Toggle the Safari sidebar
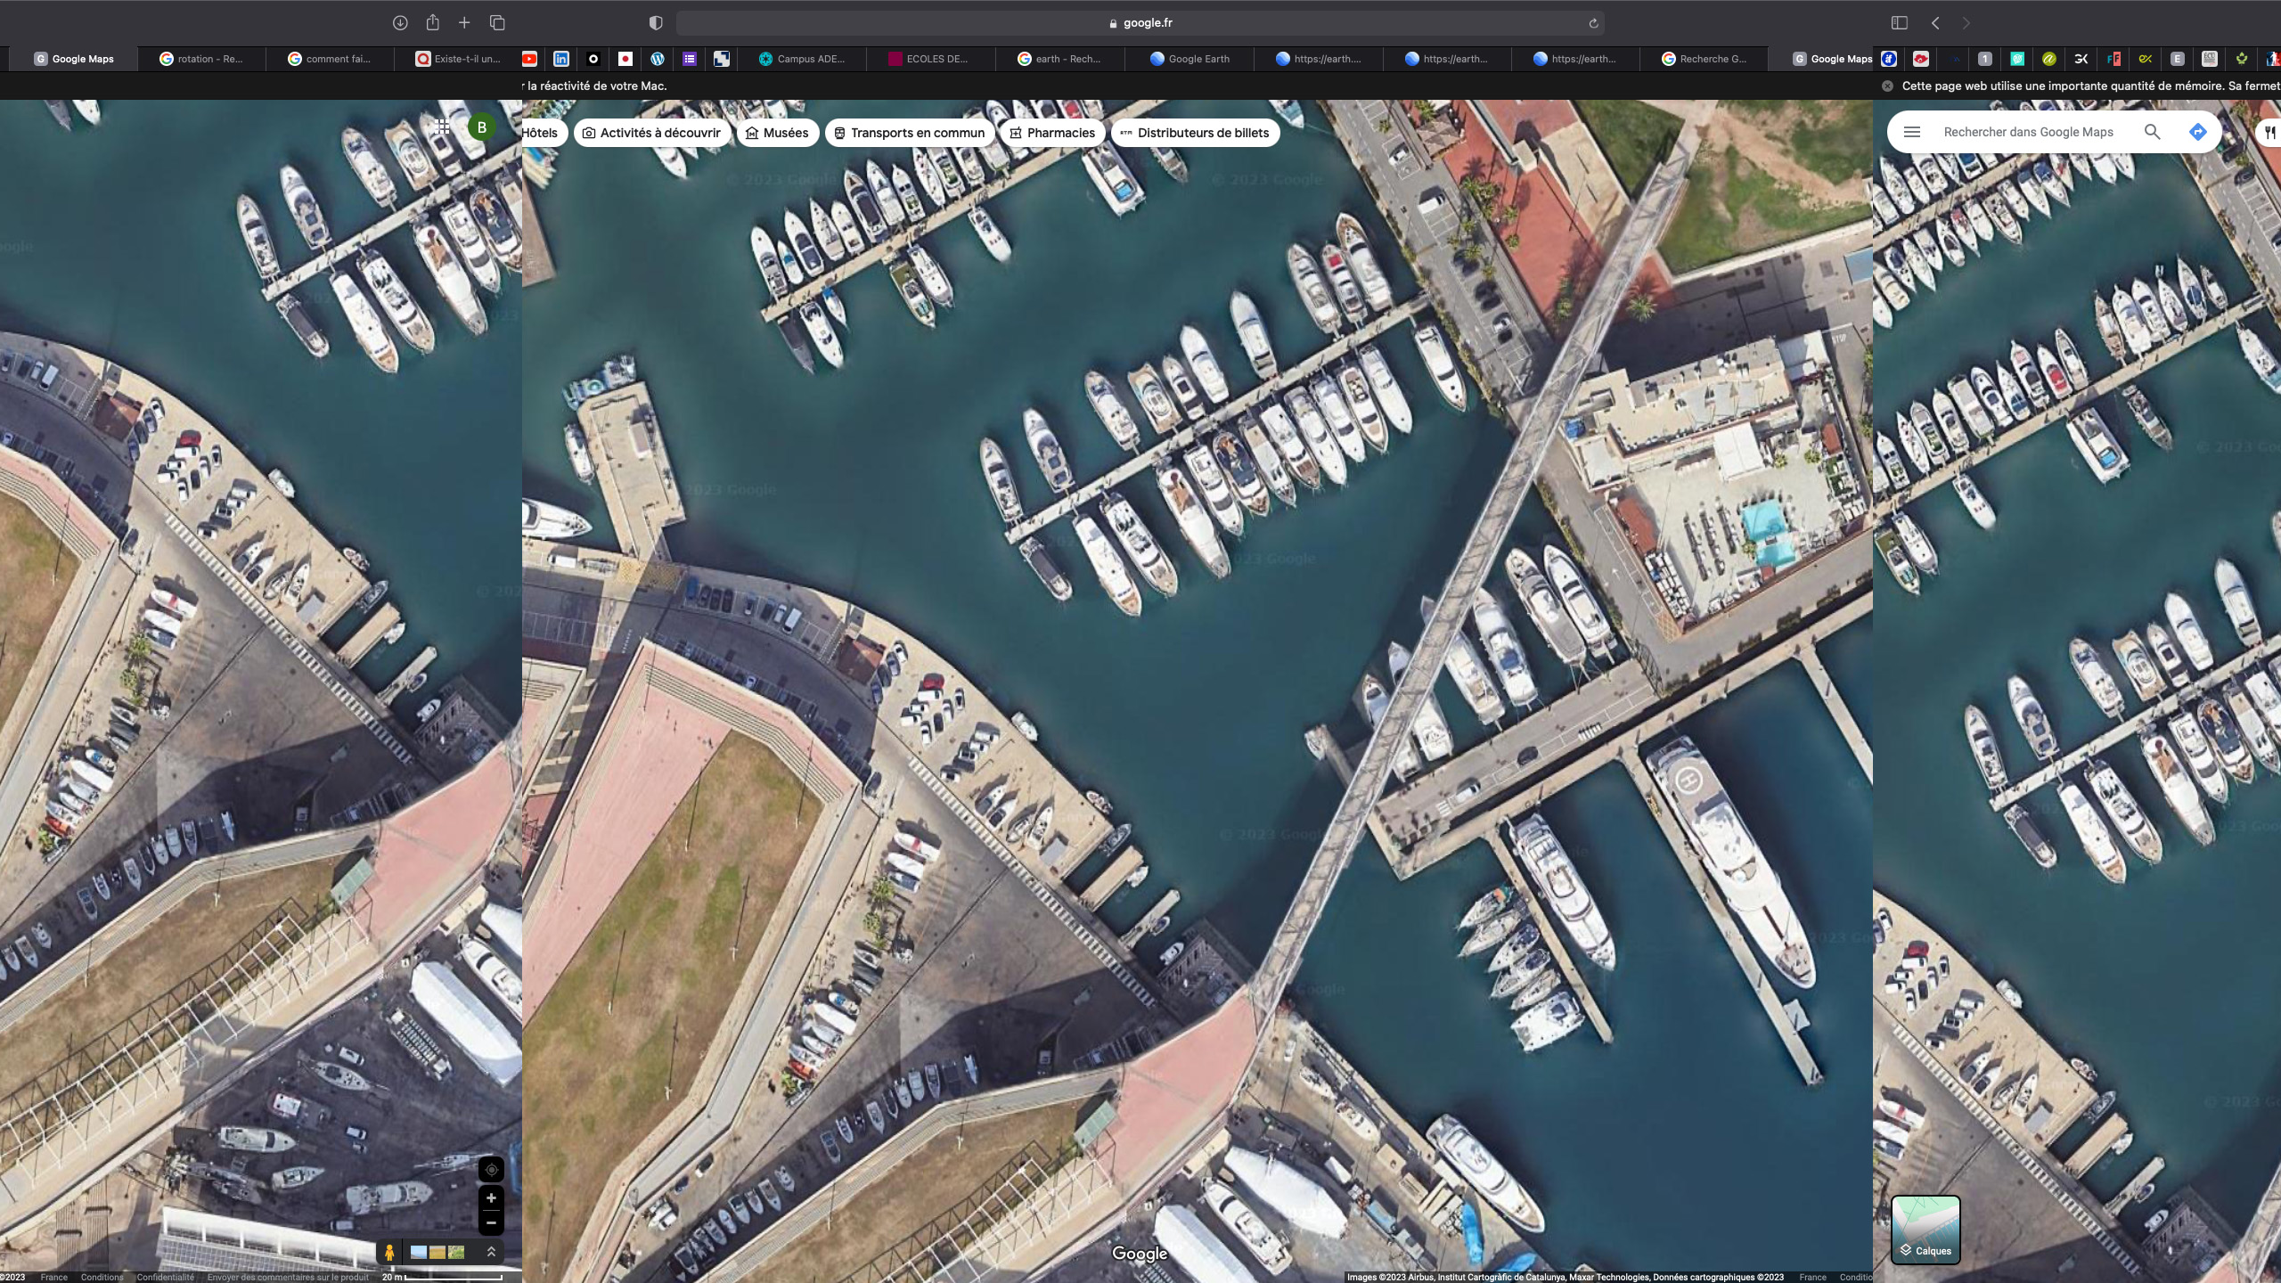This screenshot has height=1283, width=2281. click(1899, 22)
